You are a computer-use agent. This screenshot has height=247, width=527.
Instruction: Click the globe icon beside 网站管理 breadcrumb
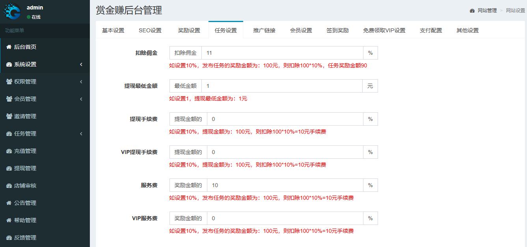[x=472, y=11]
